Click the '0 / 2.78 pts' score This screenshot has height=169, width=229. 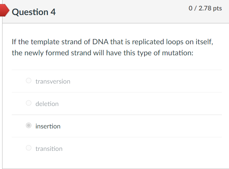coord(205,8)
